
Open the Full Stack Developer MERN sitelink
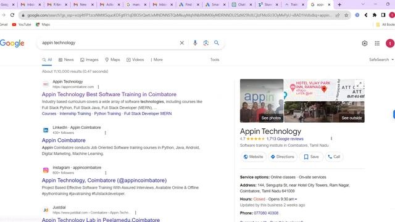(x=148, y=113)
